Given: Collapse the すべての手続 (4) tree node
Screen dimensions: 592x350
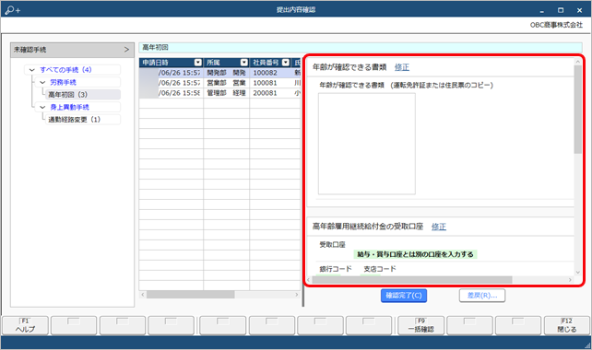Looking at the screenshot, I should point(31,70).
